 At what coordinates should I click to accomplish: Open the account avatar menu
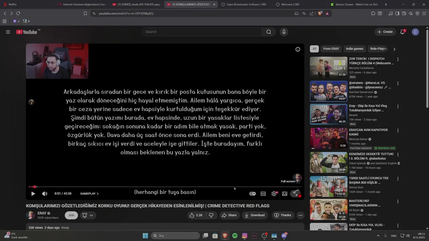click(415, 32)
